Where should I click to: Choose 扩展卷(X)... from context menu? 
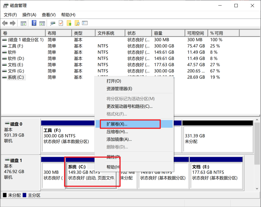point(117,124)
